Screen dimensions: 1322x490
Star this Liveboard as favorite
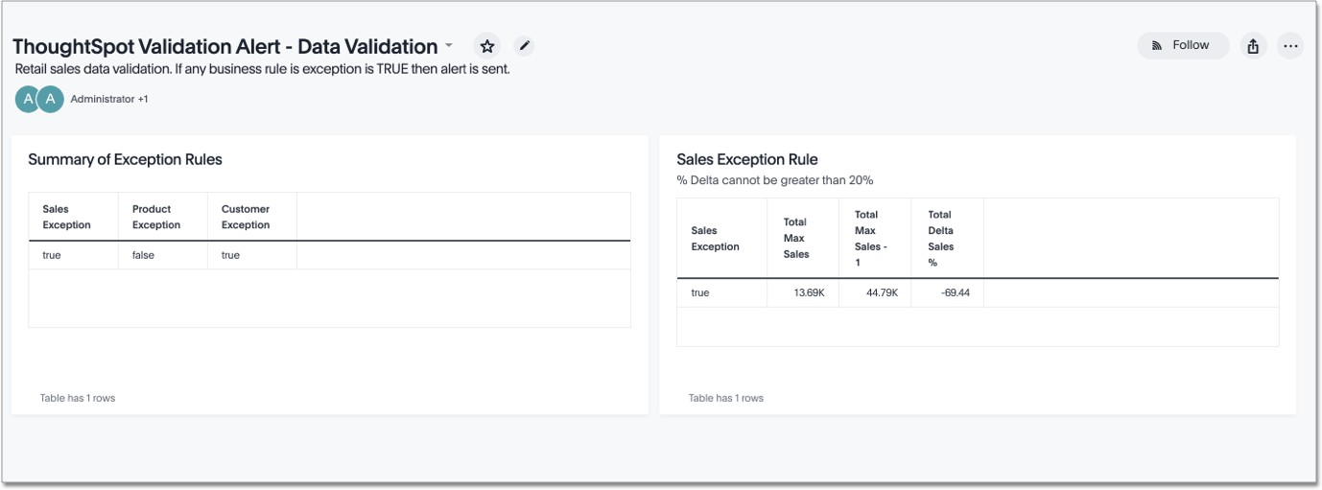coord(487,46)
